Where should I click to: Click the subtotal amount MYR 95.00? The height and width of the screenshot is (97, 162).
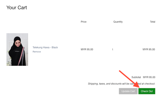pos(149,77)
